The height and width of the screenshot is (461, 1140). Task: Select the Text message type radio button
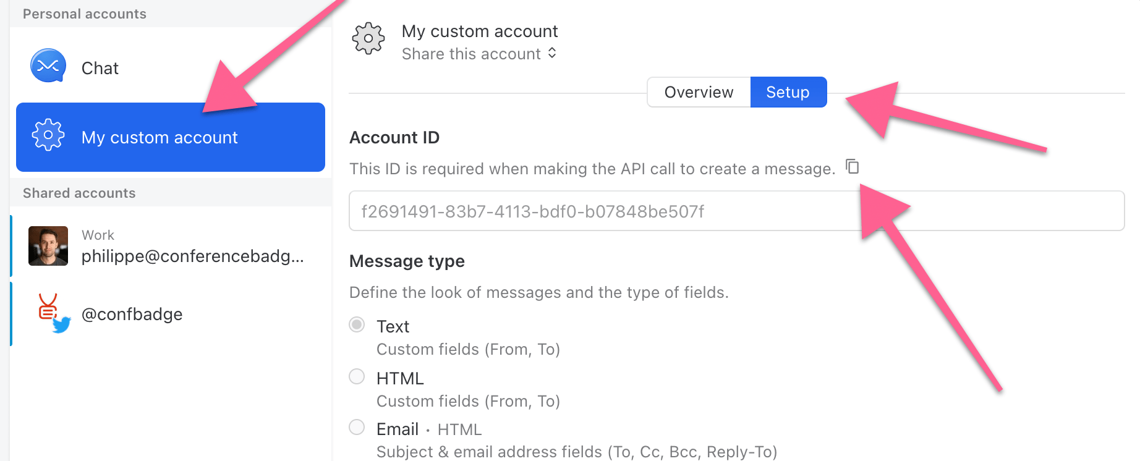tap(357, 324)
